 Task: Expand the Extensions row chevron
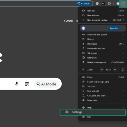(123, 58)
